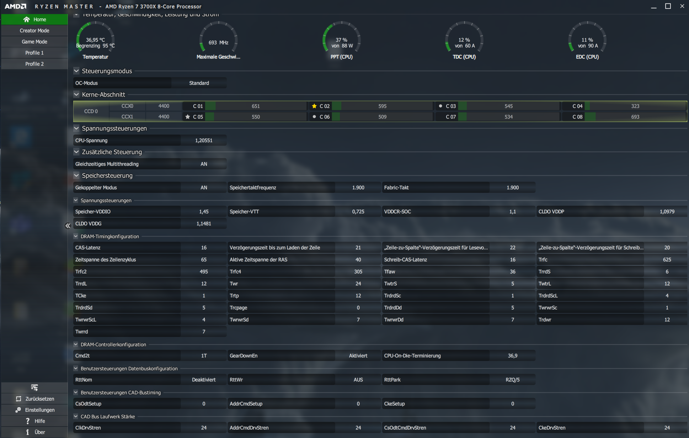
Task: Click the grey star on core C 05
Action: click(x=188, y=117)
